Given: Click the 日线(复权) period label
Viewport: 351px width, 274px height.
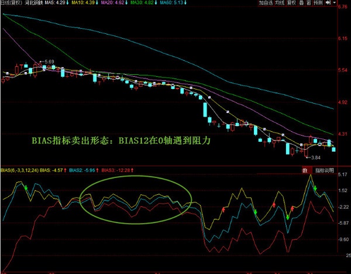Looking at the screenshot, I should (12, 3).
